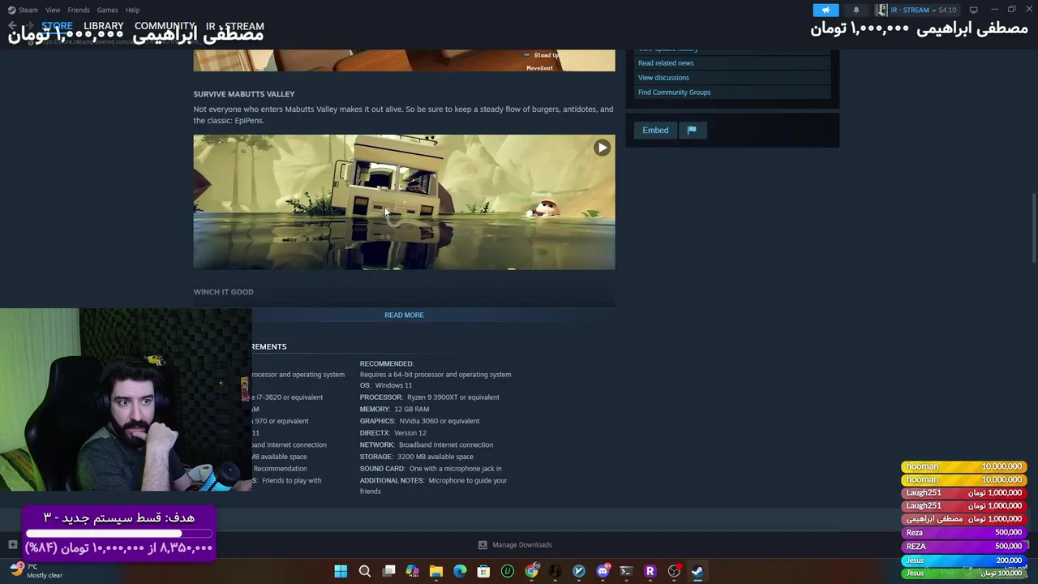This screenshot has height=584, width=1038.
Task: Click the RECOMMENDED: requirements label
Action: coord(386,363)
